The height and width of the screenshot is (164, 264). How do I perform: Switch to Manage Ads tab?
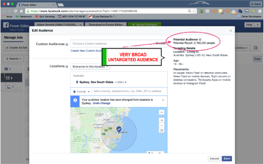pyautogui.click(x=13, y=38)
